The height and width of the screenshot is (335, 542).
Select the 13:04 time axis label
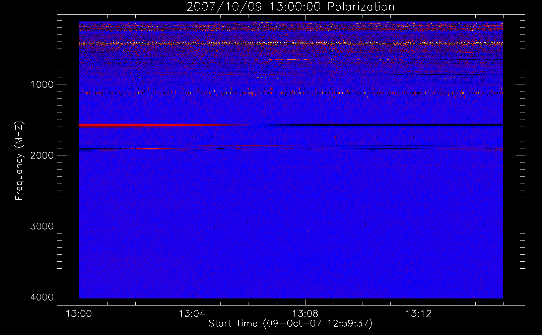point(192,314)
